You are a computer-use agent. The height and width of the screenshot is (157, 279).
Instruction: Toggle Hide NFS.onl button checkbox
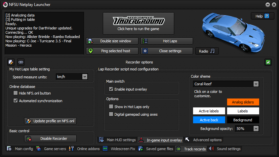click(16, 93)
